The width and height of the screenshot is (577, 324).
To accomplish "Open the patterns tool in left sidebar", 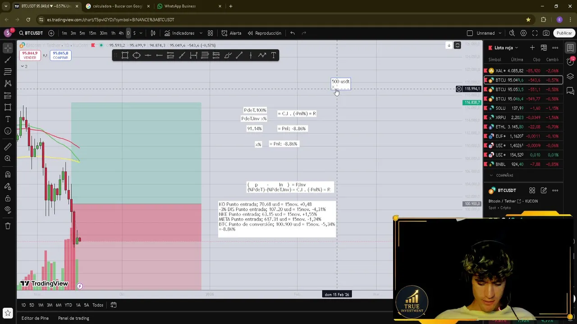I will (8, 83).
